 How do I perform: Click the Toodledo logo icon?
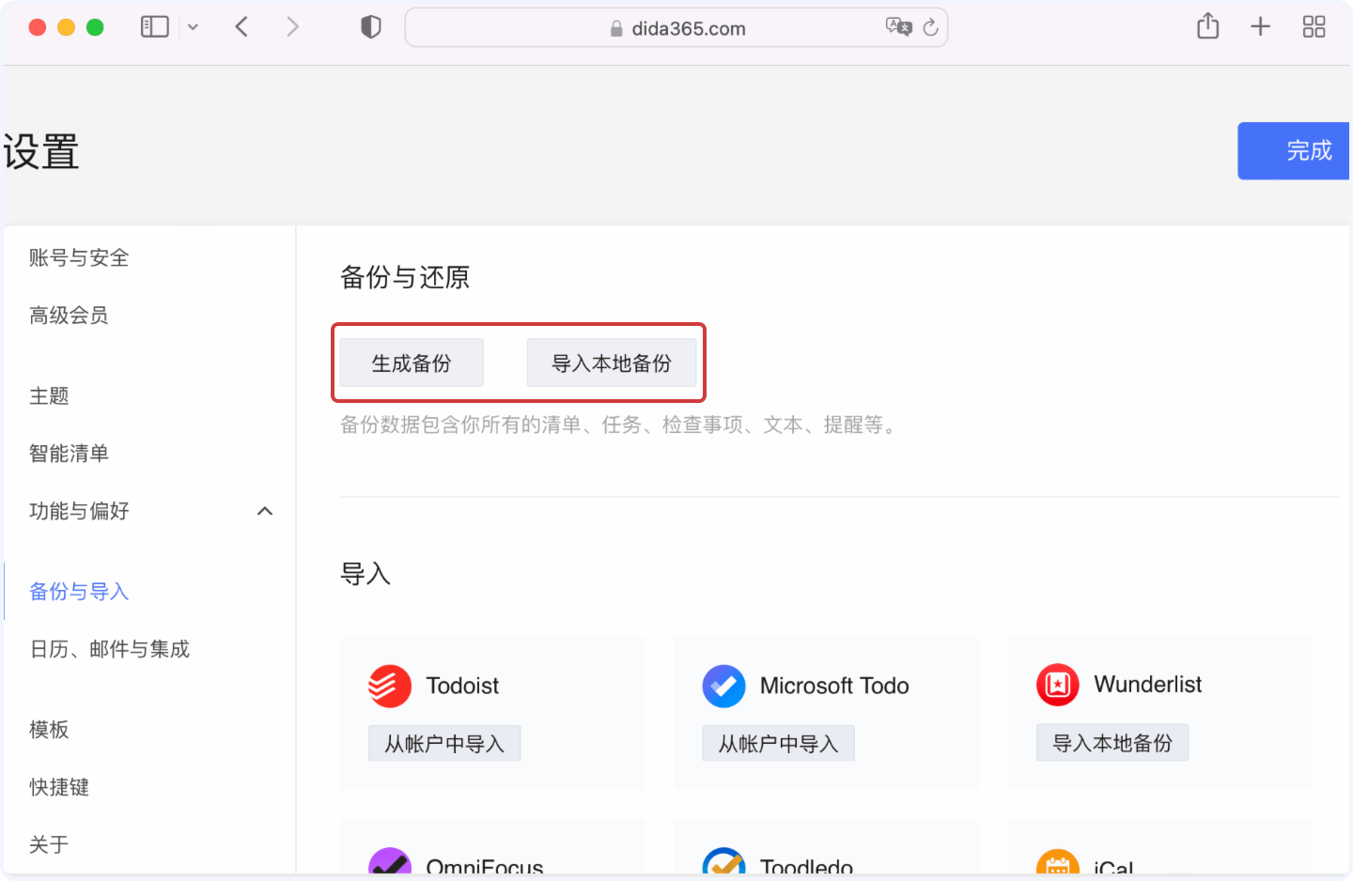click(723, 861)
